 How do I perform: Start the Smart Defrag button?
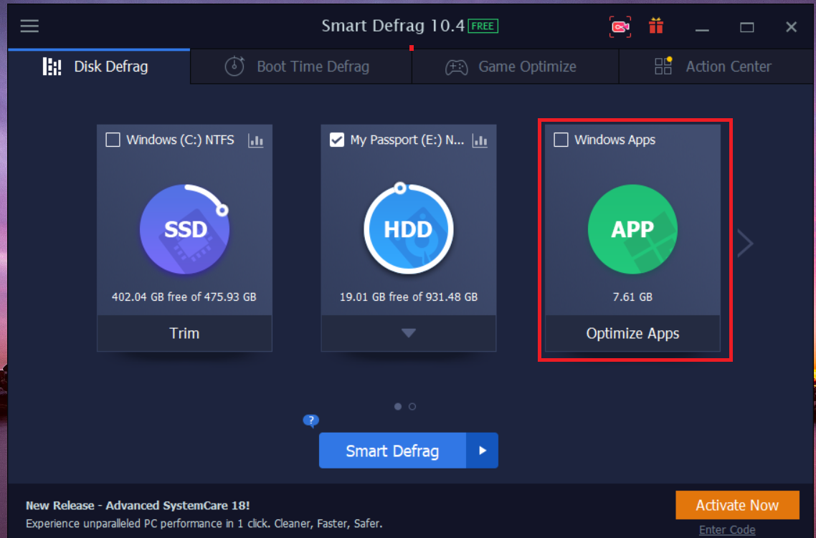click(392, 451)
